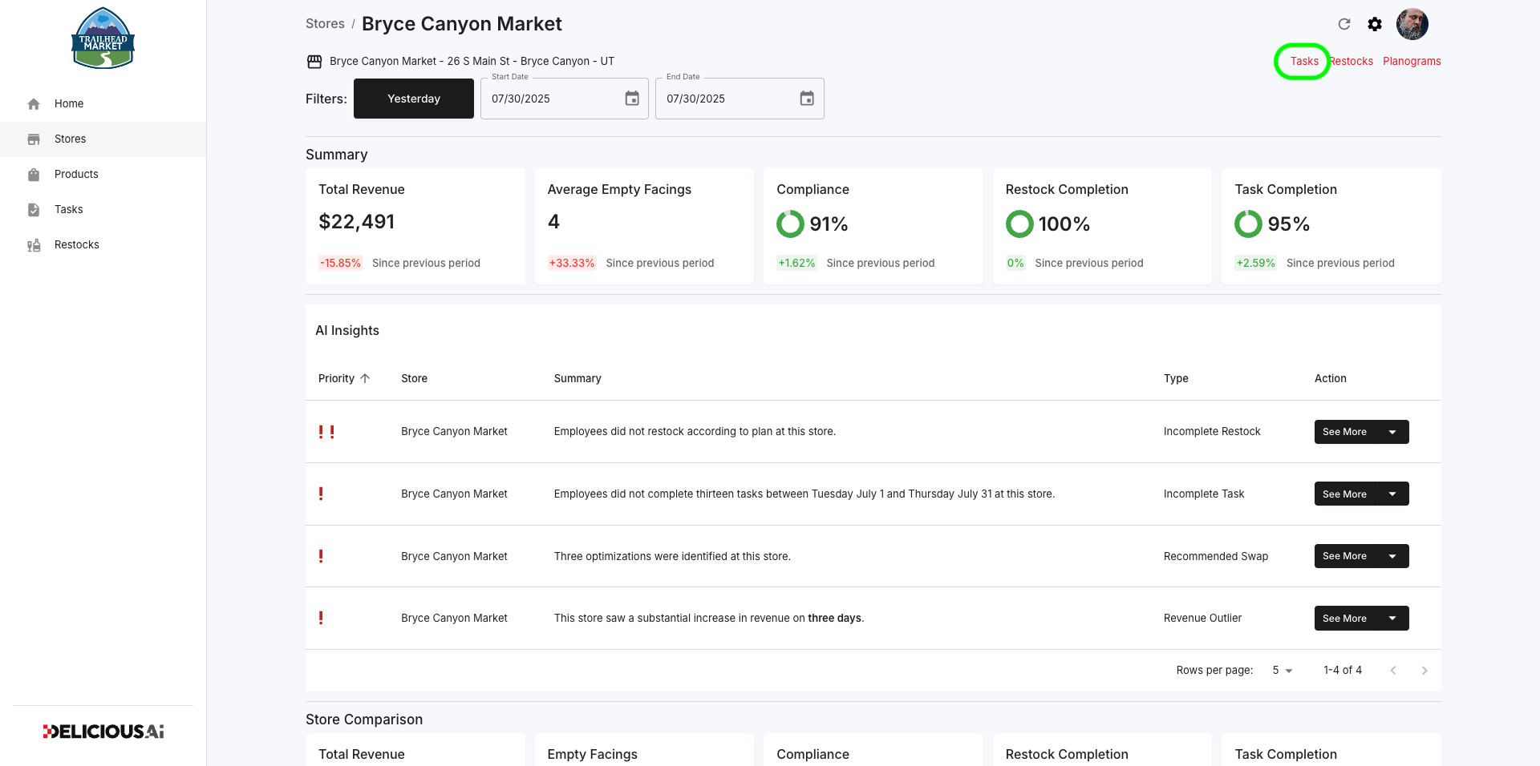
Task: Open the Start Date calendar picker icon
Action: 632,99
